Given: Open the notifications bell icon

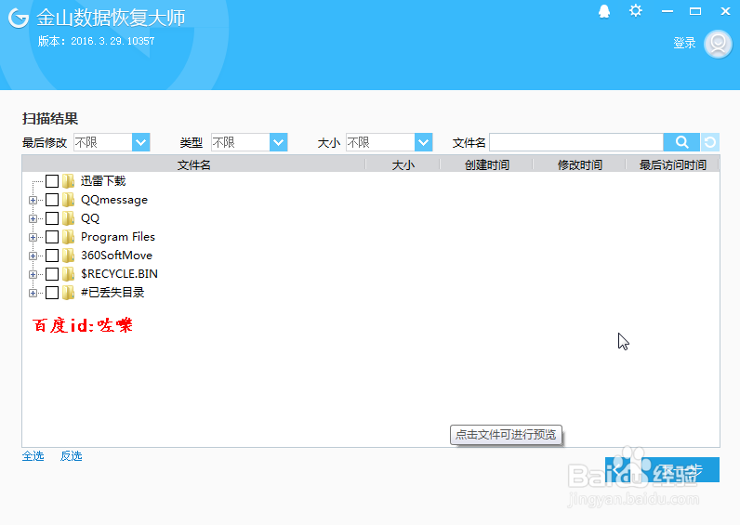Looking at the screenshot, I should pyautogui.click(x=604, y=11).
